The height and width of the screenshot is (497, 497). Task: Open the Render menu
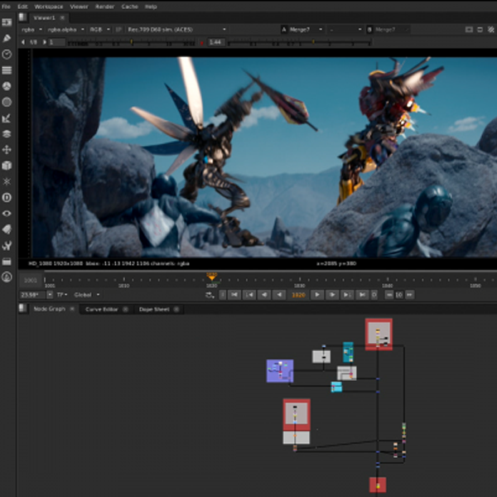click(104, 6)
